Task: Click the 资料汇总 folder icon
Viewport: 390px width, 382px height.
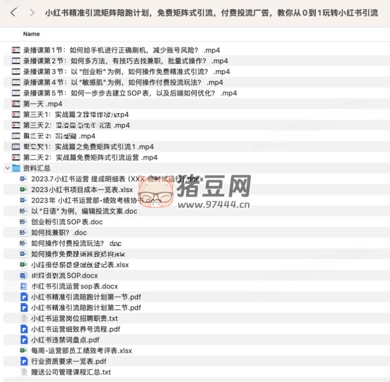Action: pyautogui.click(x=16, y=168)
